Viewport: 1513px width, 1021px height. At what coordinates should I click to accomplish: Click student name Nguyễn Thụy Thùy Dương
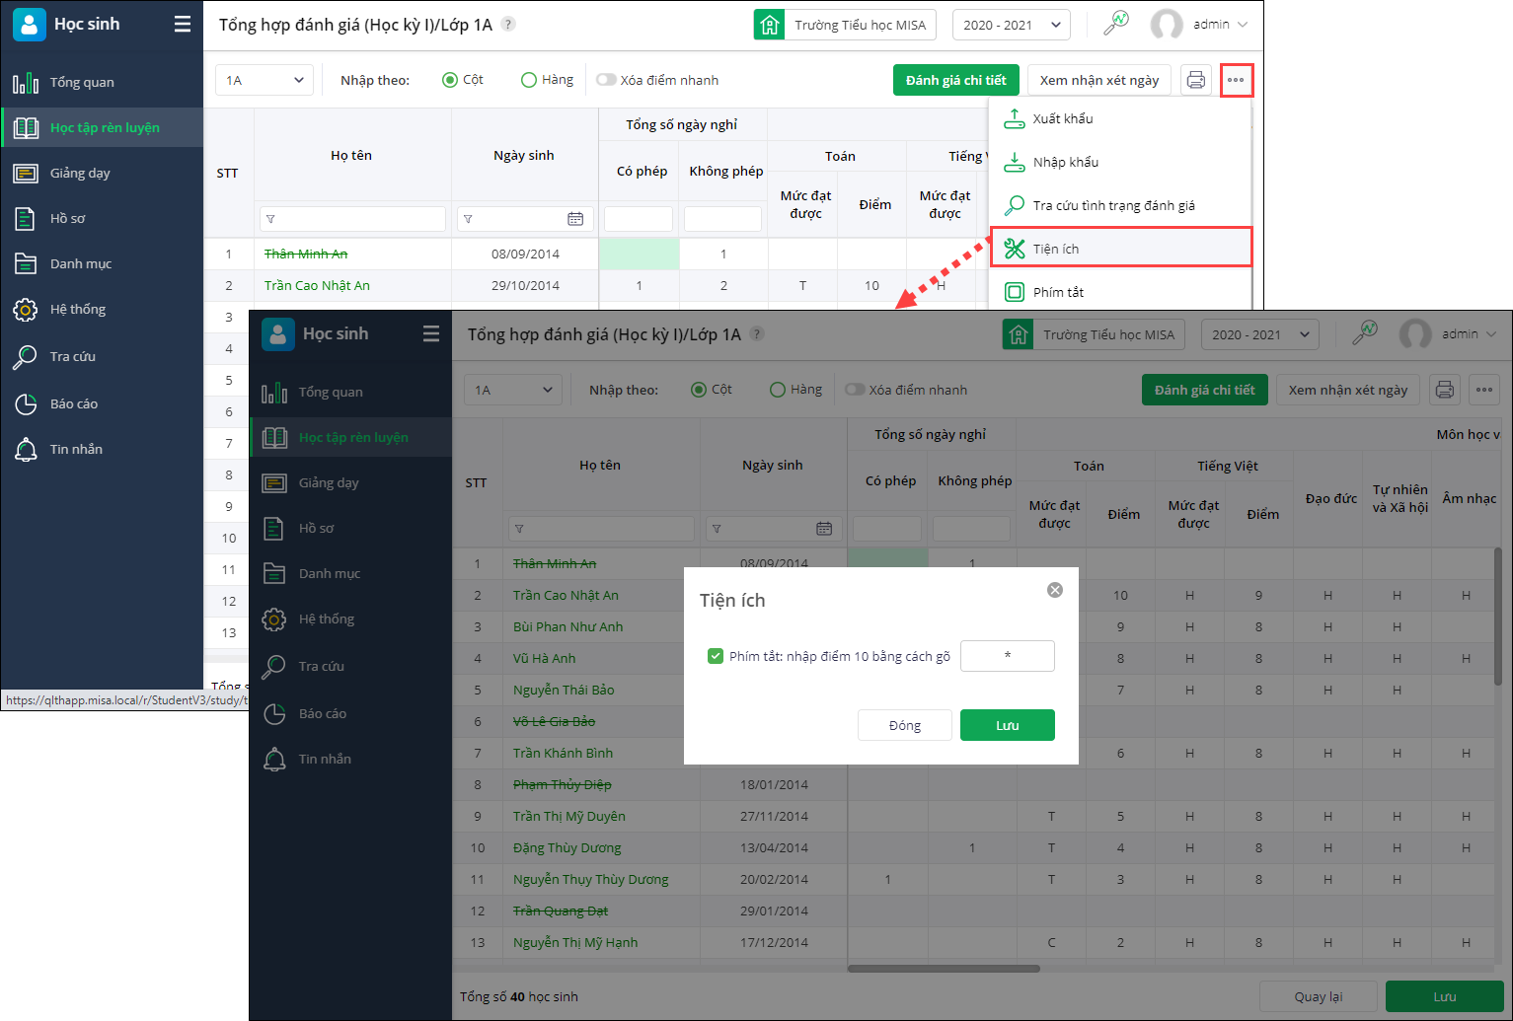click(591, 880)
